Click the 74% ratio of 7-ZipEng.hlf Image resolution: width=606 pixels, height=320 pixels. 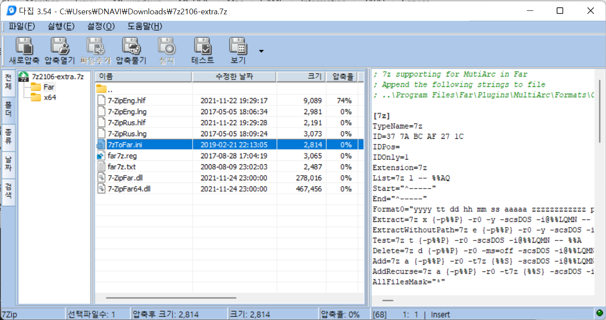pos(344,101)
